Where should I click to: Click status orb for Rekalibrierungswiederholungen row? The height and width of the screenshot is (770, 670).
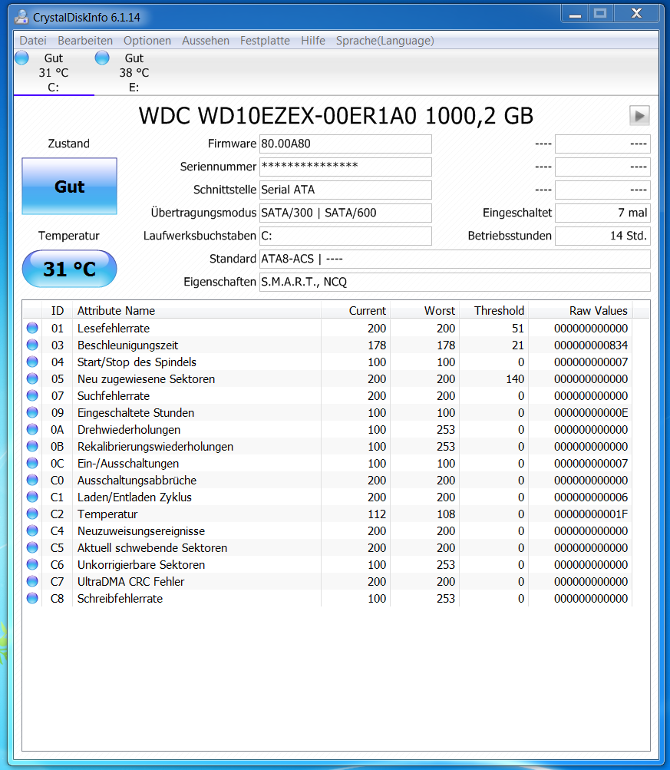32,446
